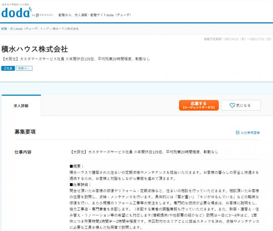Click the orange 応募する button

(199, 105)
